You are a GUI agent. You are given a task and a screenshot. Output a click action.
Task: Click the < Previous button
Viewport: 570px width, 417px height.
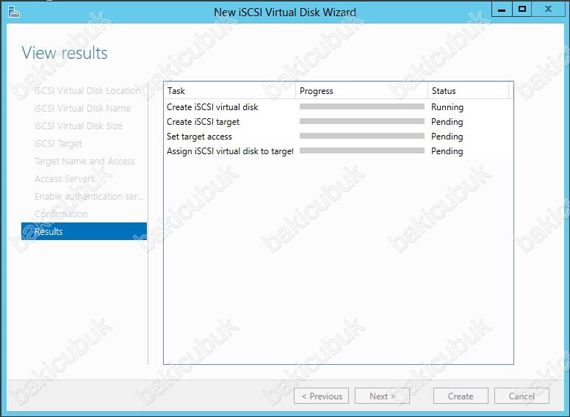[321, 396]
